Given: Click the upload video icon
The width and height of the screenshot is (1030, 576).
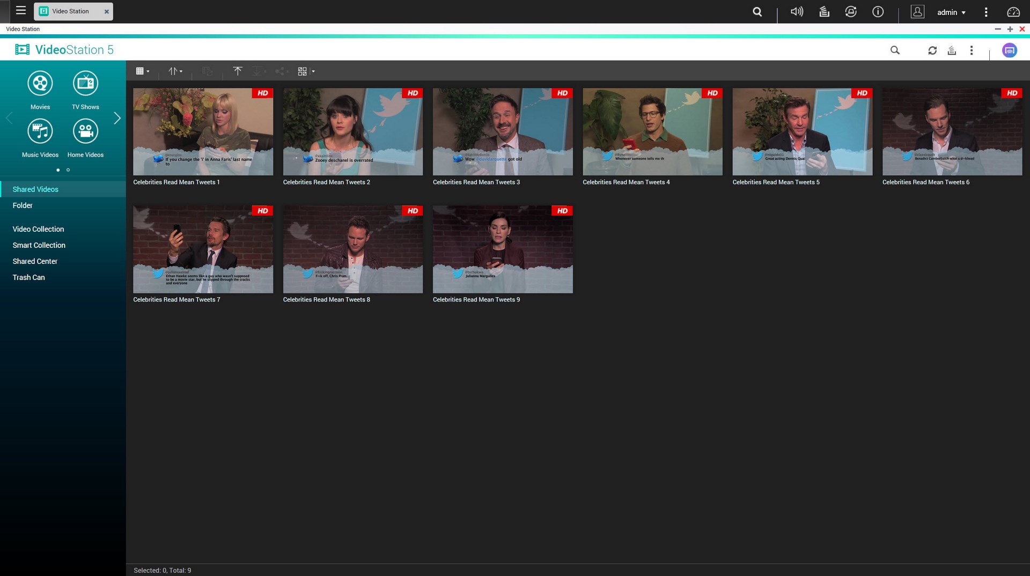Looking at the screenshot, I should click(238, 71).
